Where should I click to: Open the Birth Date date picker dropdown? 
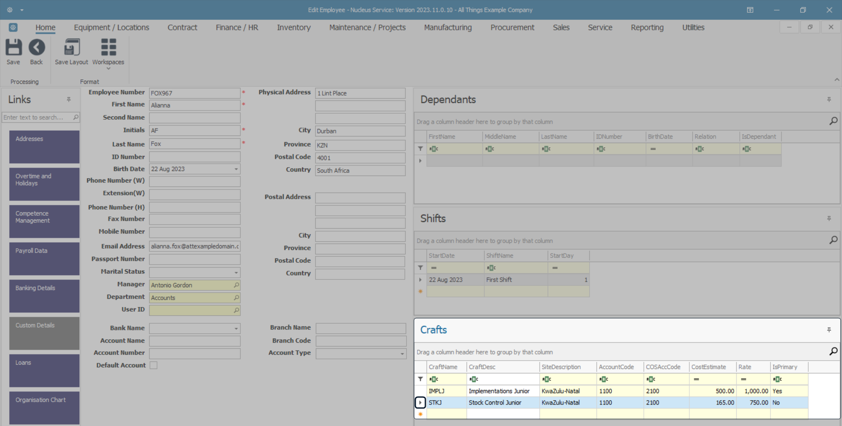point(236,169)
